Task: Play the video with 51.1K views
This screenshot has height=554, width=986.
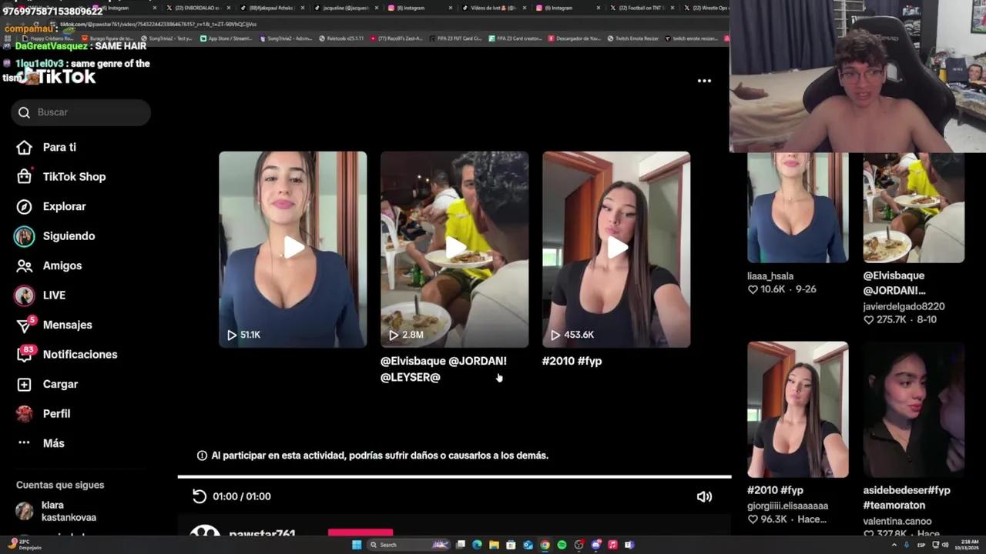Action: 293,249
